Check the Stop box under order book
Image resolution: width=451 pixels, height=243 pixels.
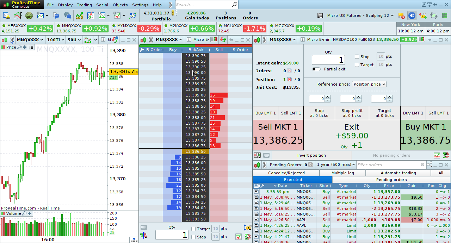click(x=193, y=237)
